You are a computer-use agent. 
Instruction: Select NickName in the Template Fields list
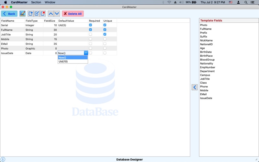pyautogui.click(x=206, y=40)
